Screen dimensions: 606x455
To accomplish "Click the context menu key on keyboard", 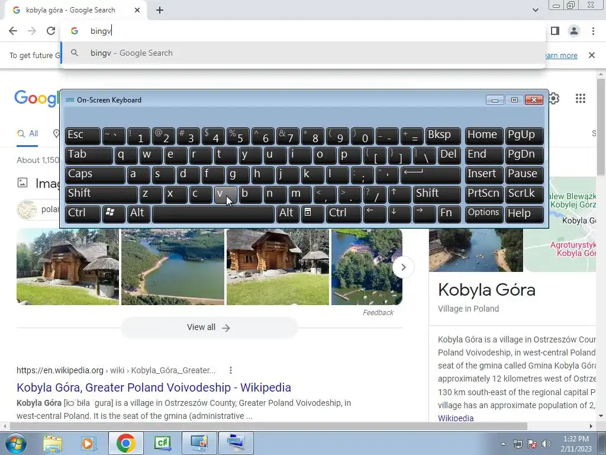I will 312,214.
